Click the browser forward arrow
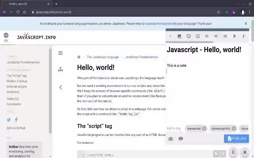The width and height of the screenshot is (254, 158). pyautogui.click(x=11, y=12)
